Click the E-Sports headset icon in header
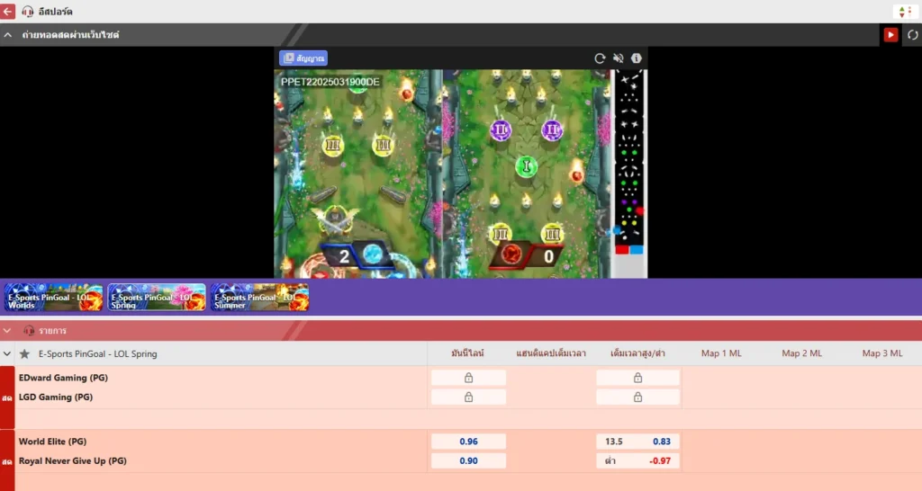 pos(28,12)
